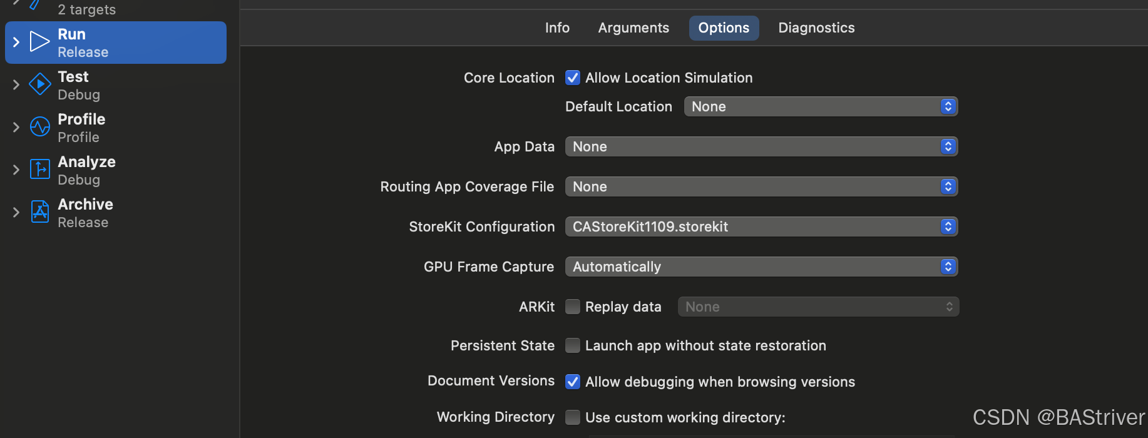
Task: Enable Use custom working directory checkbox
Action: pos(572,417)
